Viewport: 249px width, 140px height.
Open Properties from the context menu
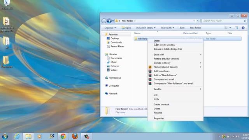pos(175,118)
